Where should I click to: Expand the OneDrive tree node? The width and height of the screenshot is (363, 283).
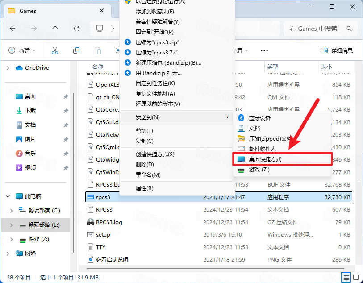pyautogui.click(x=8, y=68)
